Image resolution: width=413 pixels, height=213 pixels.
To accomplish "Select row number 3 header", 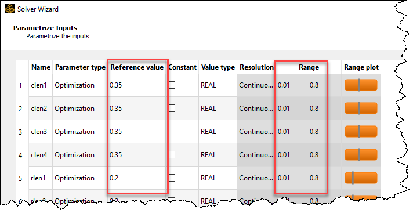I will point(20,132).
